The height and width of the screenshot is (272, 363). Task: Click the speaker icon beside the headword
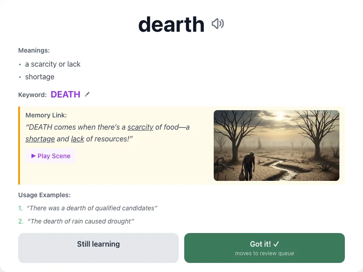coord(218,24)
